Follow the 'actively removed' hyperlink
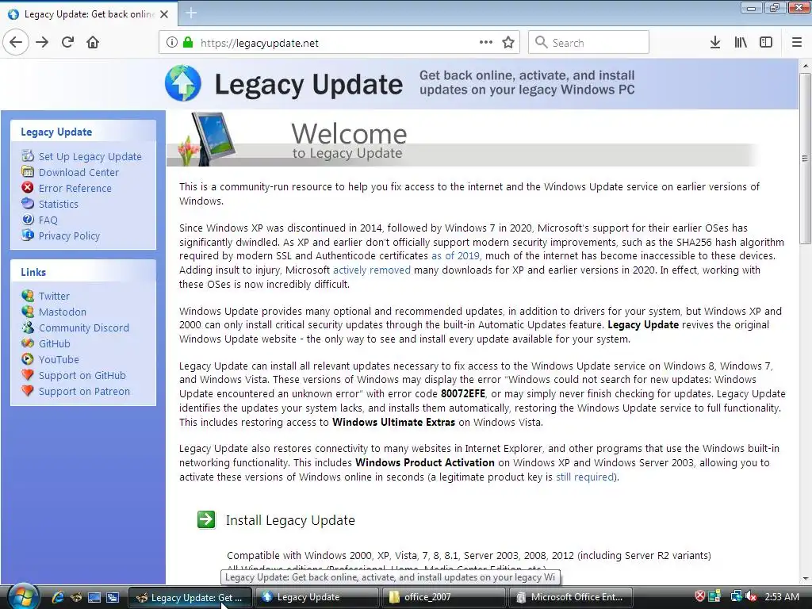This screenshot has width=812, height=609. click(371, 270)
